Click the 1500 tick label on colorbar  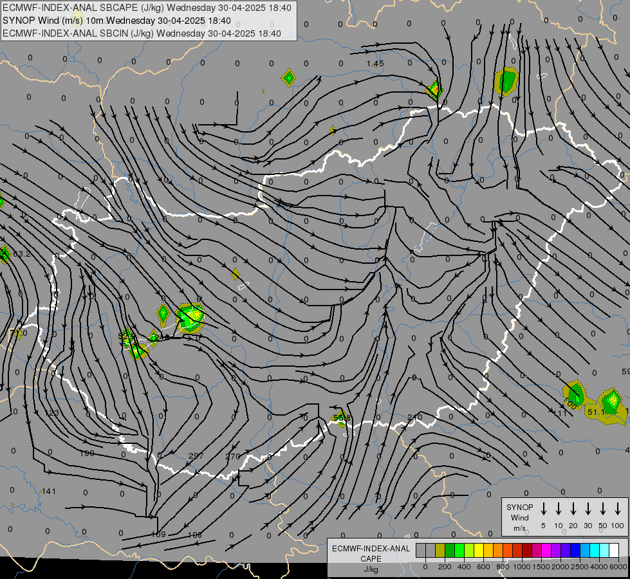pos(541,567)
